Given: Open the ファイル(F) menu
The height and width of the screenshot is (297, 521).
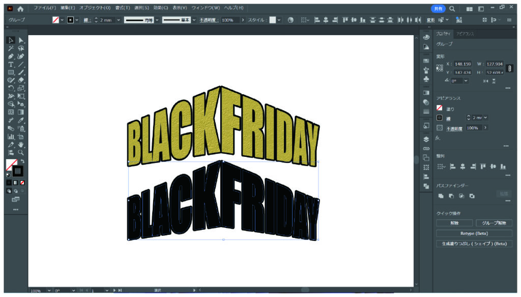Looking at the screenshot, I should click(x=45, y=8).
